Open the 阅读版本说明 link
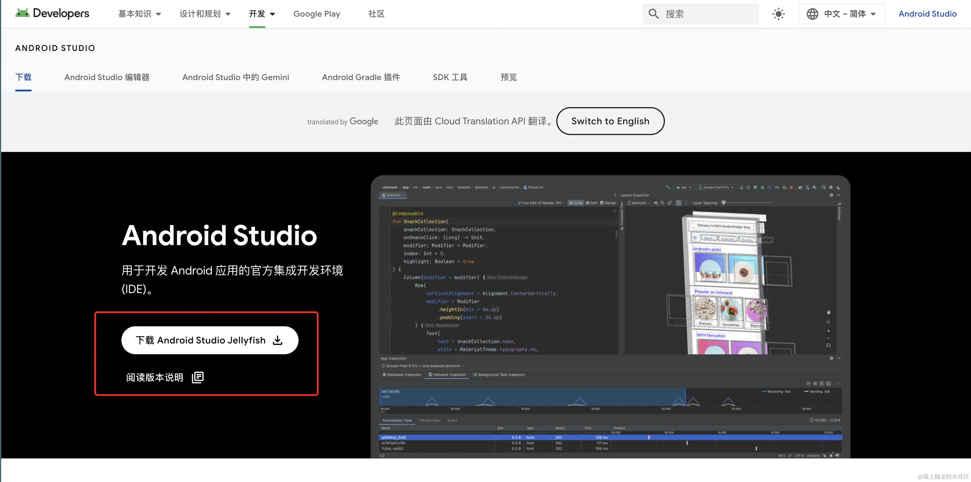971x482 pixels. pos(154,377)
